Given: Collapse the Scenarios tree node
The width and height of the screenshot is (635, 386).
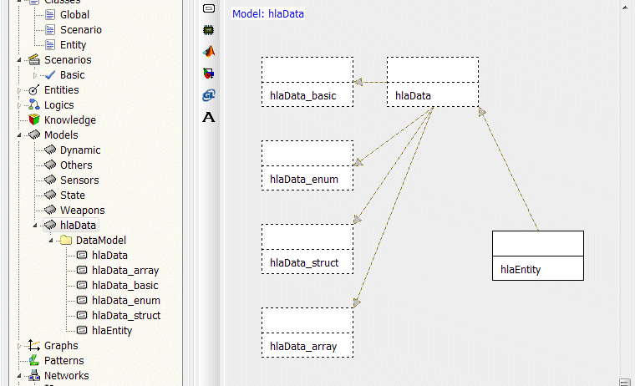Looking at the screenshot, I should 20,60.
